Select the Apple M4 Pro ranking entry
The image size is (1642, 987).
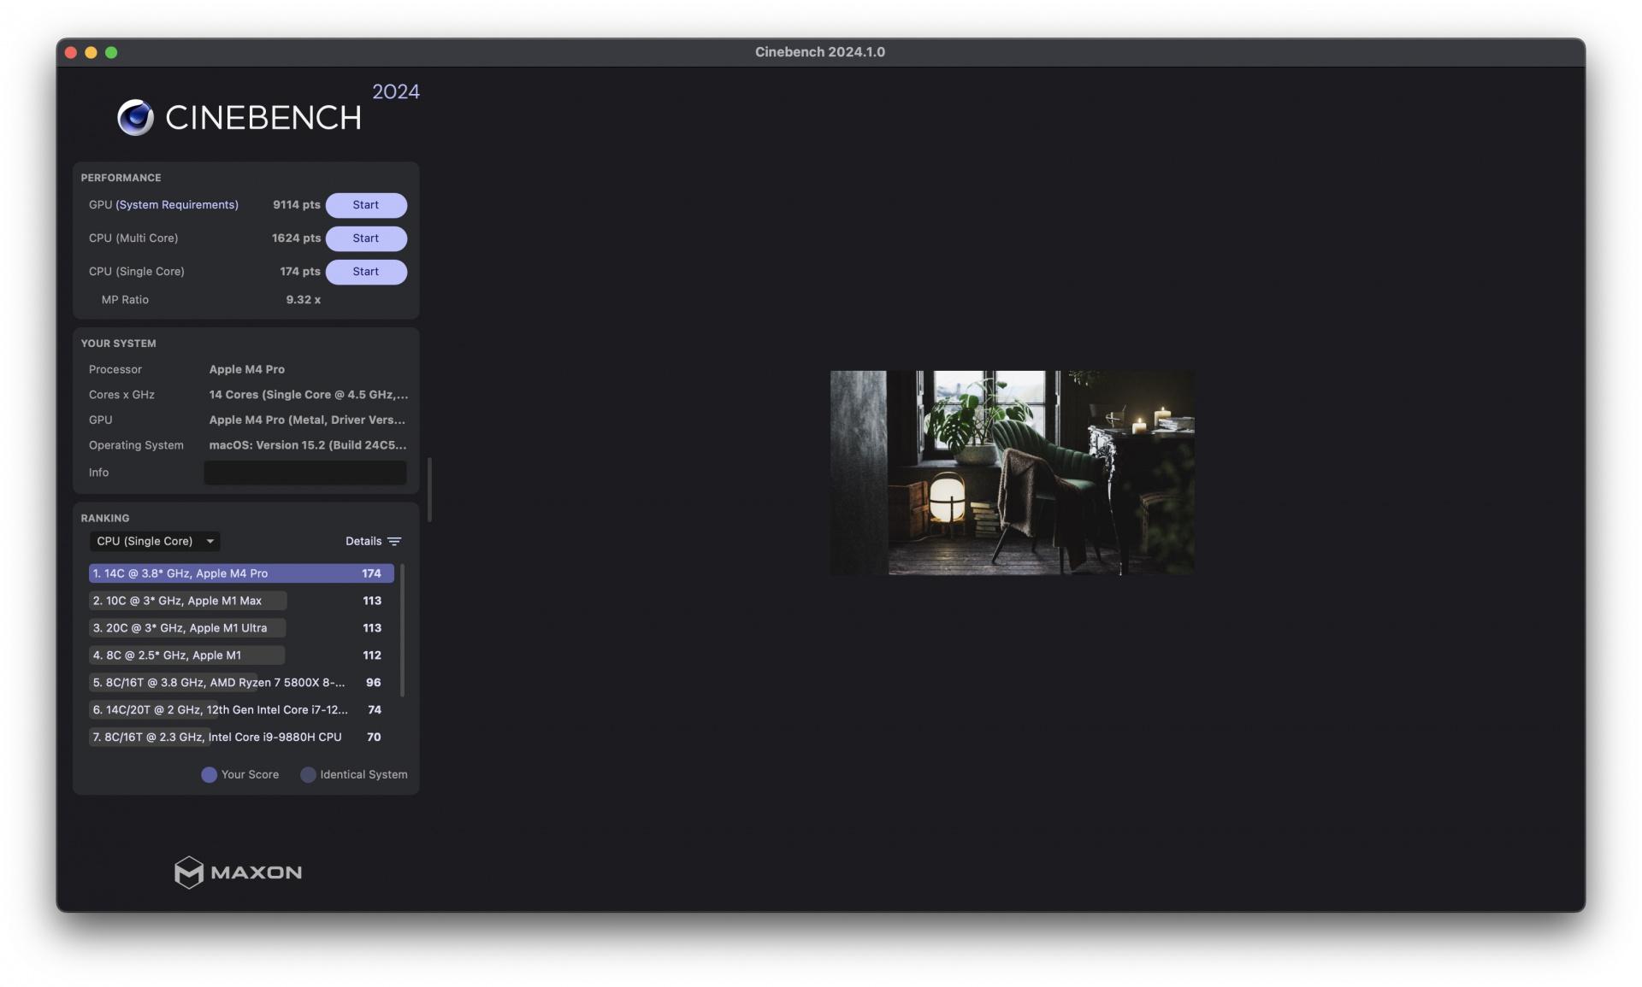241,573
